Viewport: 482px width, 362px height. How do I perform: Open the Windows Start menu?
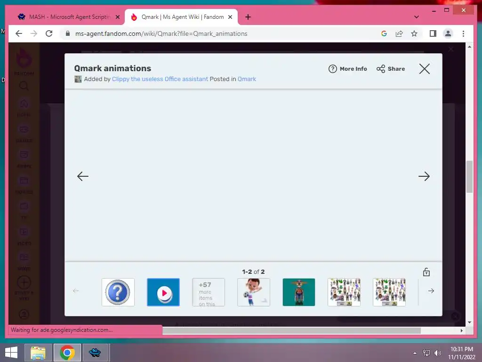point(11,353)
